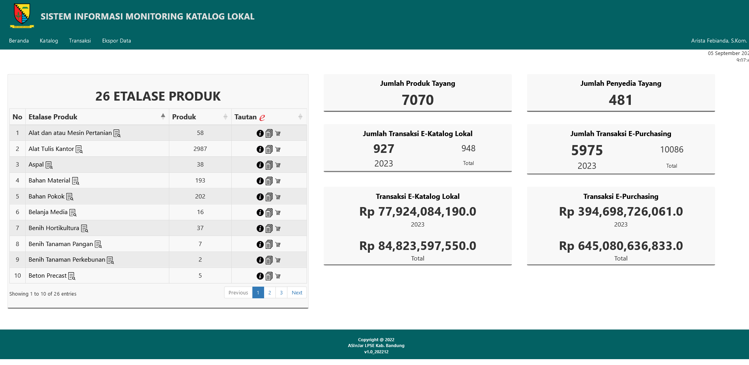Open detail icon beside Alat dan atau Mesin Pertanian
Image resolution: width=749 pixels, height=365 pixels.
117,133
